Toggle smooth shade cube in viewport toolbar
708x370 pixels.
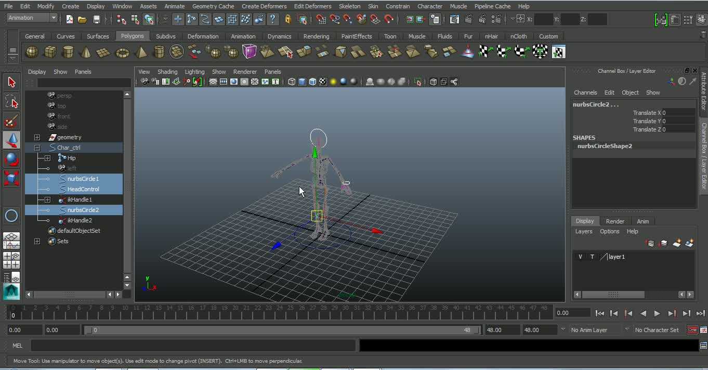302,82
